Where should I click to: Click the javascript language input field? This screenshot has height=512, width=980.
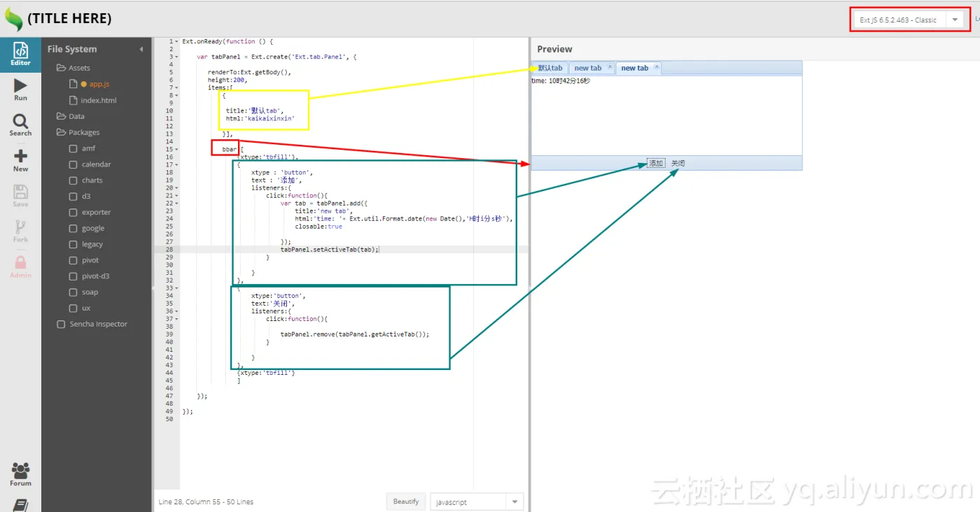click(x=468, y=502)
